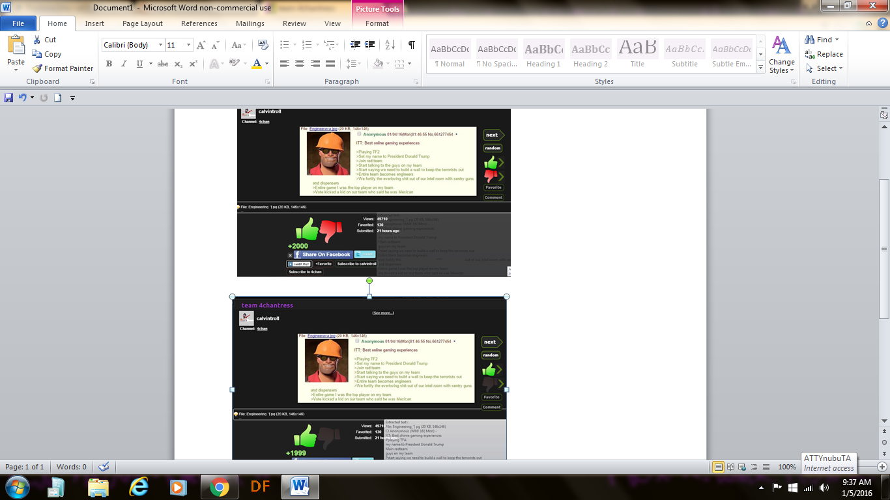Click the Clear Formatting icon
The image size is (890, 500).
pyautogui.click(x=263, y=45)
